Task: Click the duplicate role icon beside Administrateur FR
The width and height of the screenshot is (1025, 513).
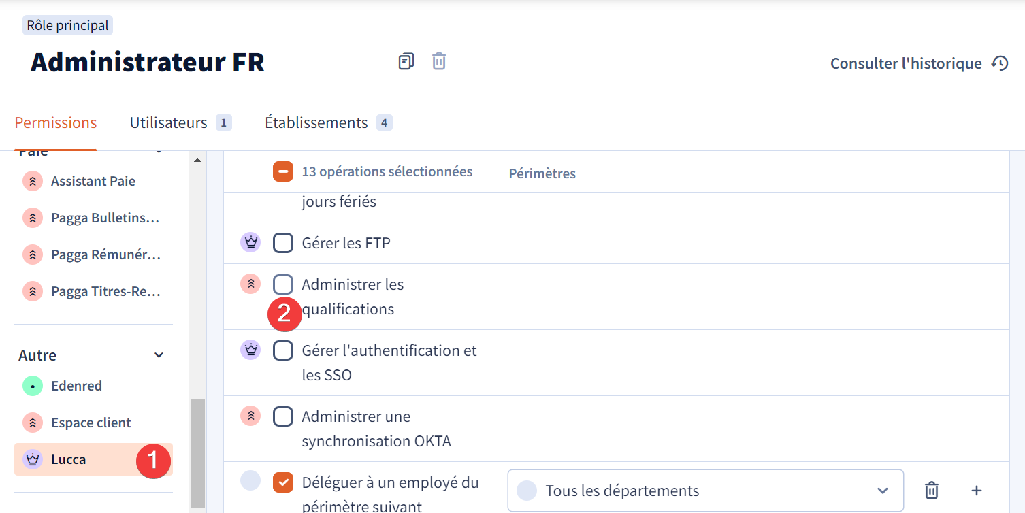Action: point(406,61)
